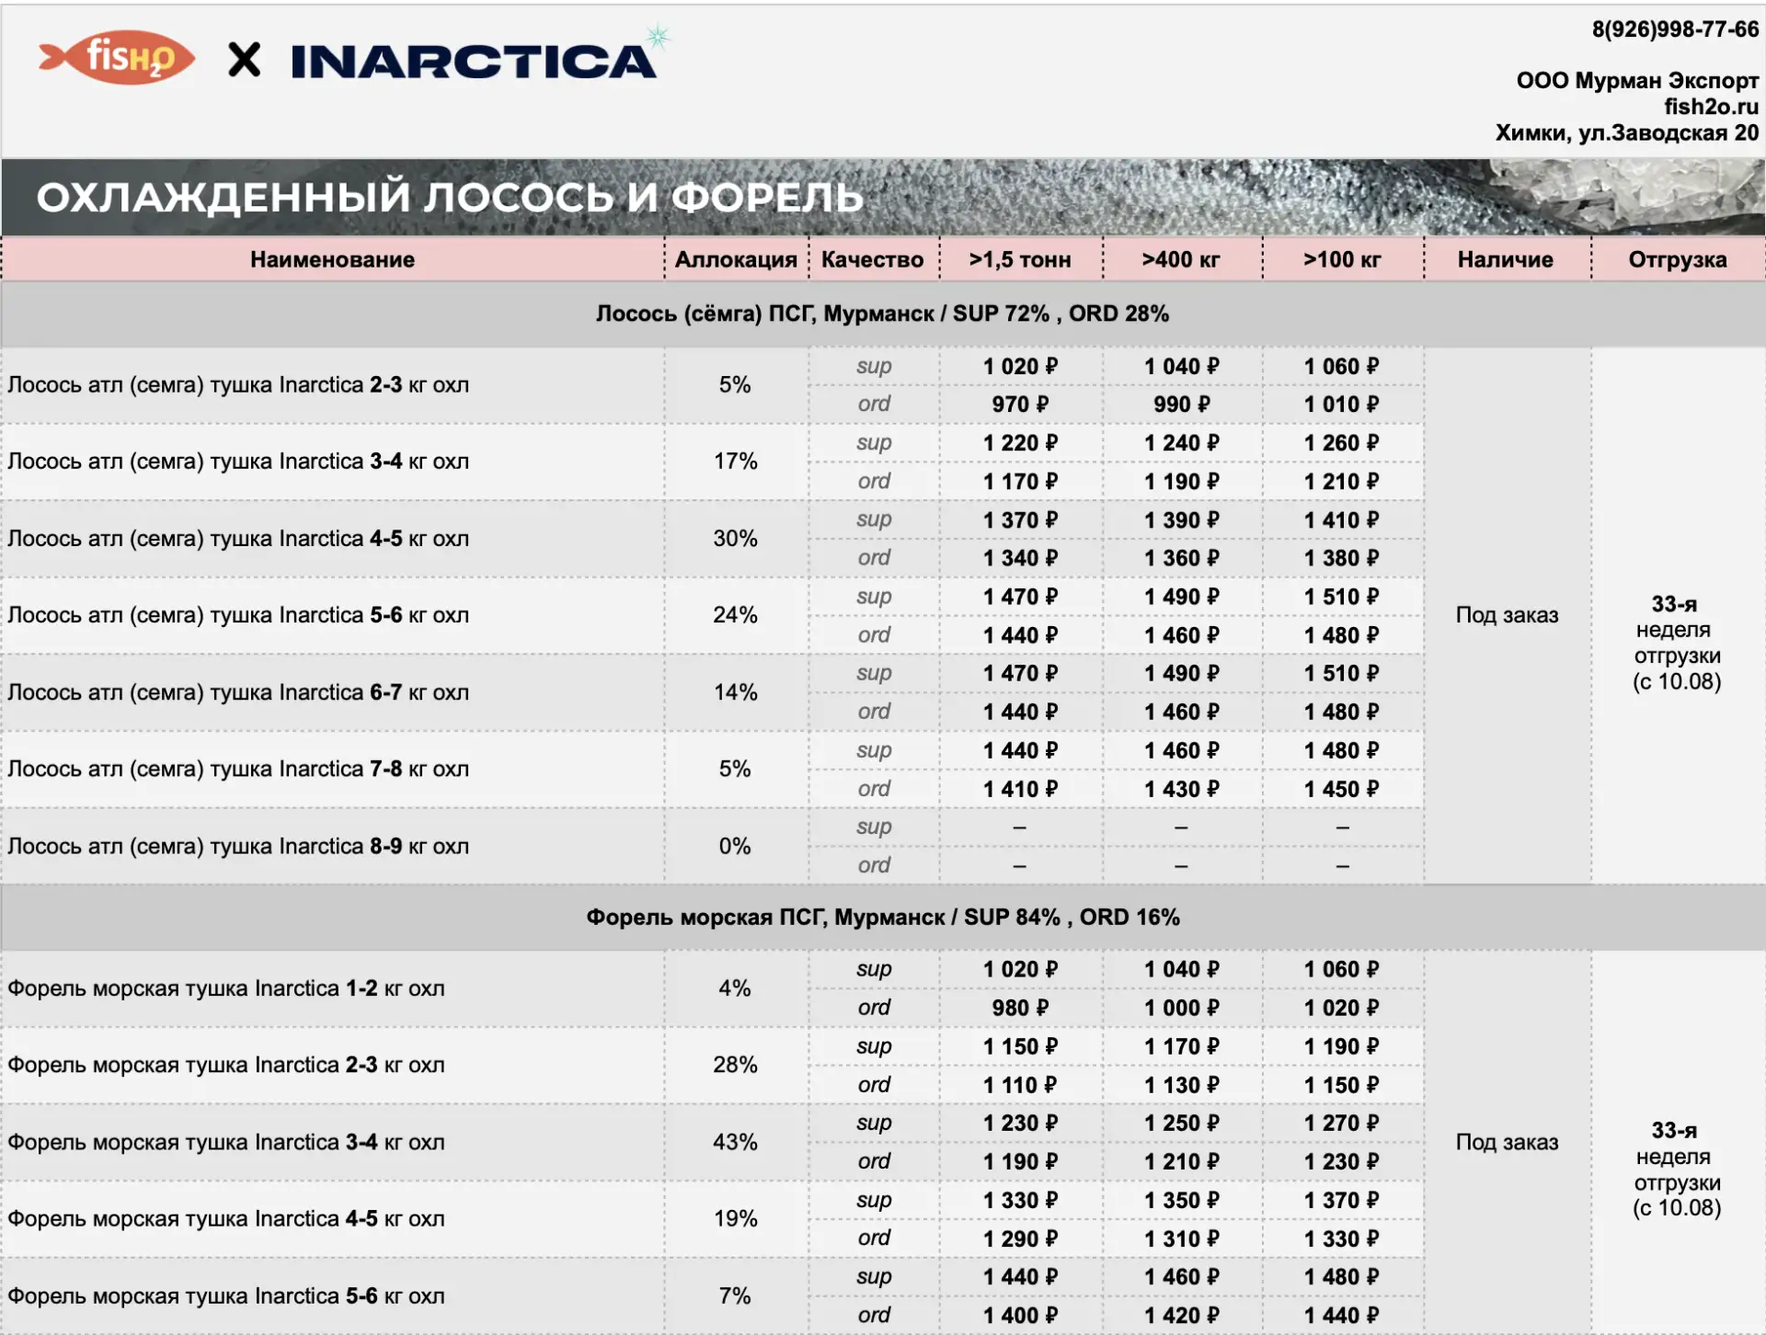The height and width of the screenshot is (1335, 1766).
Task: Click price 1 240 ₽ for salmon 3-4 sup
Action: tap(1182, 443)
